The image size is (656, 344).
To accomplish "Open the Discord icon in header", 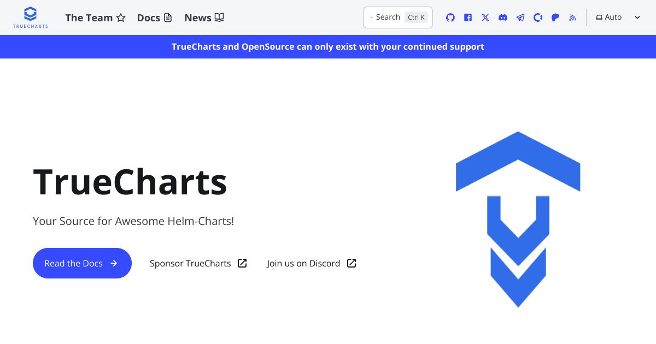I will (503, 17).
